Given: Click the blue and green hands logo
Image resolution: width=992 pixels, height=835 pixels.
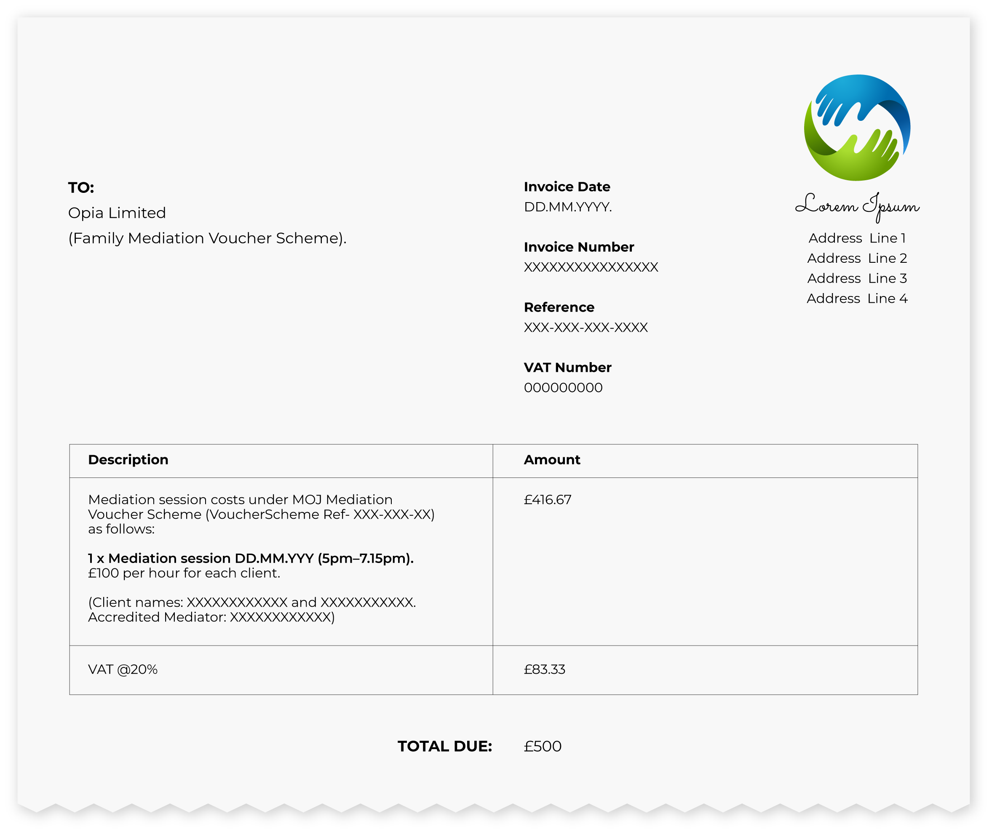Looking at the screenshot, I should (857, 128).
